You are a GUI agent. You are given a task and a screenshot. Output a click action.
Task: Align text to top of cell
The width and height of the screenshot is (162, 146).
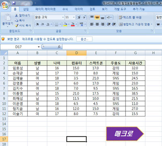point(92,17)
